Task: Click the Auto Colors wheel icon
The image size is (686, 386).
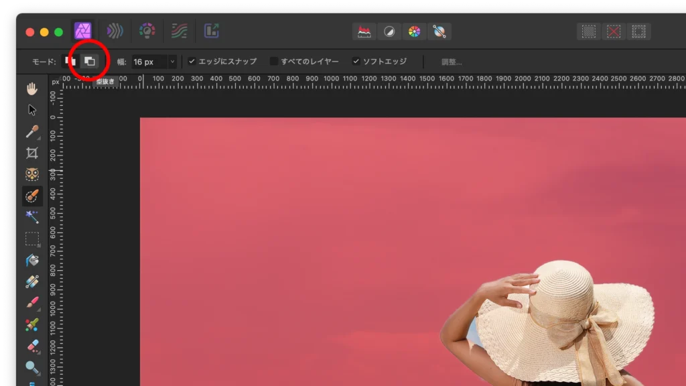Action: [x=414, y=31]
